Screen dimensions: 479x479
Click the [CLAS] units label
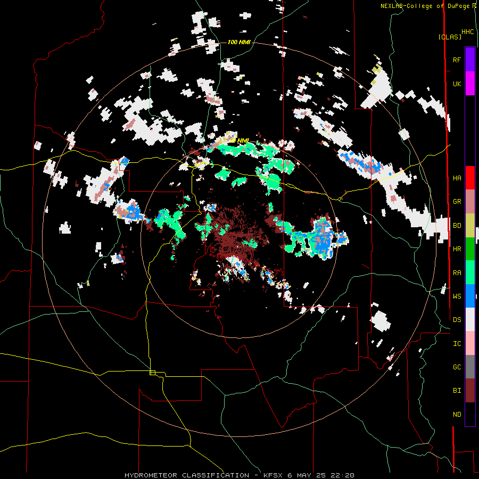tap(450, 37)
